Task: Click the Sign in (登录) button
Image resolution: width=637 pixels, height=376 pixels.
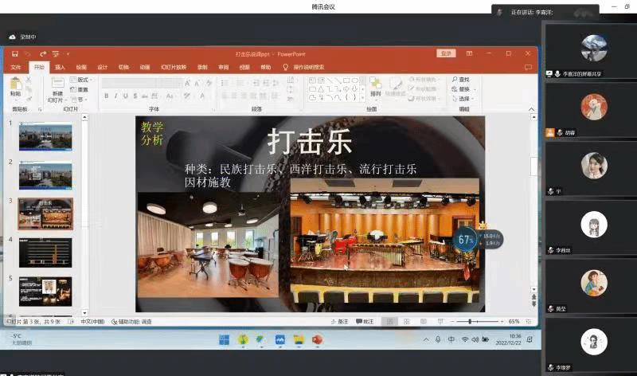Action: 445,53
